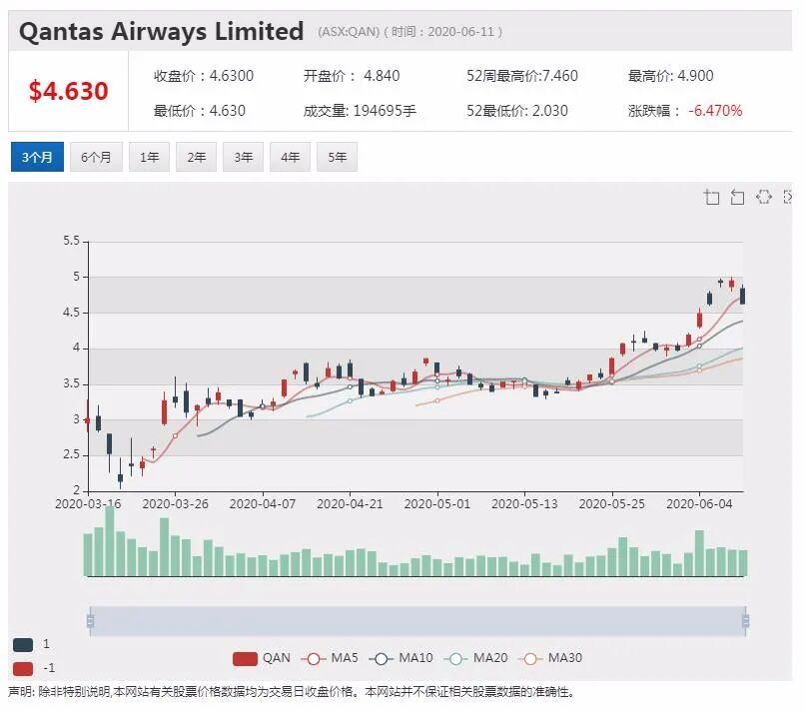Click the left handle of data zoom slider
The width and height of the screenshot is (805, 711).
90,621
